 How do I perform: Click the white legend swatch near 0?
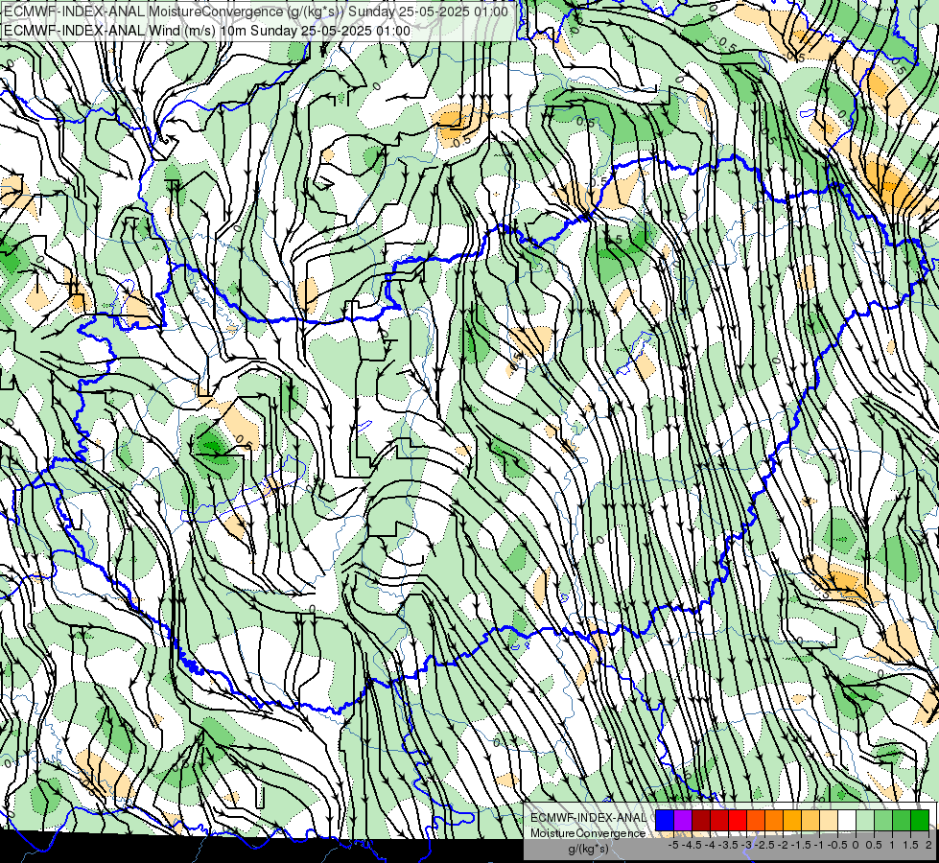click(847, 820)
